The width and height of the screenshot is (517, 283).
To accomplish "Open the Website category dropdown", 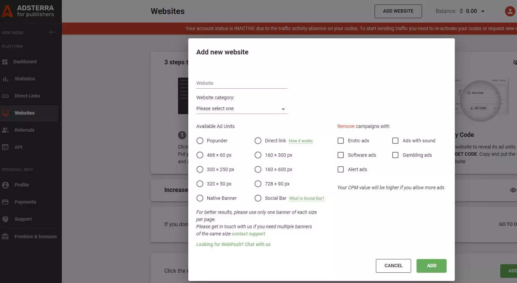I will coord(242,108).
